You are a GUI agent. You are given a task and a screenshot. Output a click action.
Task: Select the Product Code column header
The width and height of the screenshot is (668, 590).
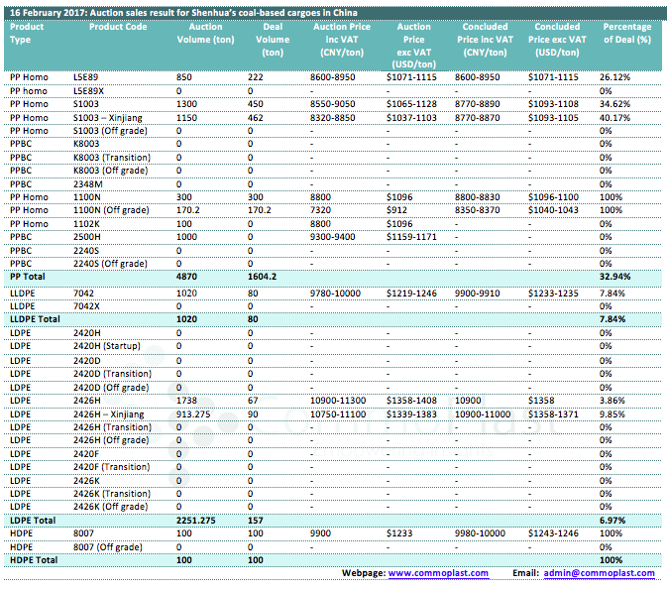(118, 27)
